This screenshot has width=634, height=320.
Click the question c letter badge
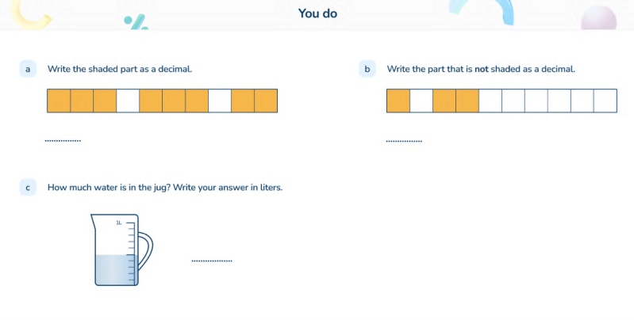click(x=28, y=188)
